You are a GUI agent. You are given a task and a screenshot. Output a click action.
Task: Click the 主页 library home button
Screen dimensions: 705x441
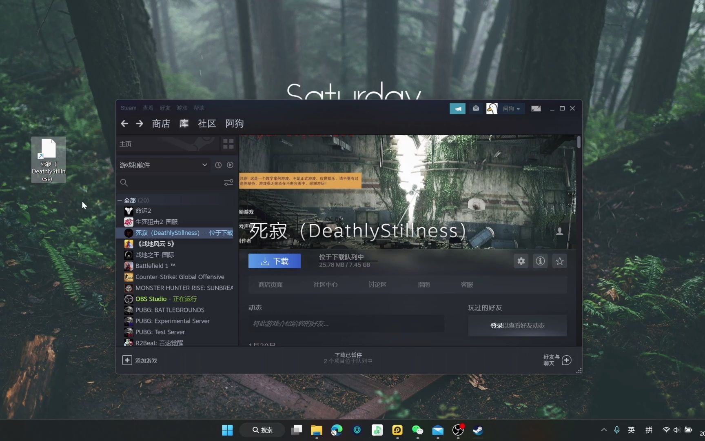167,144
